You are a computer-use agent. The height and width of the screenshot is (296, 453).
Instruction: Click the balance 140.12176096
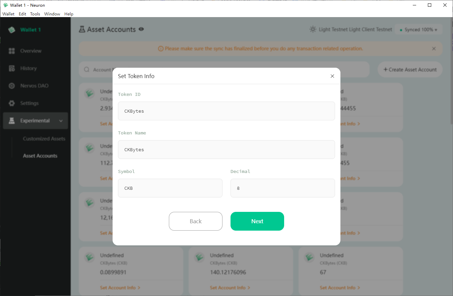tap(228, 272)
